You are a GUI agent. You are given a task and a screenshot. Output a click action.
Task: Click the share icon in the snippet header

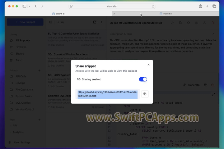pos(205,23)
